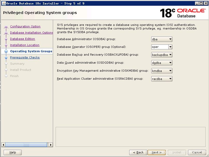The height and width of the screenshot is (157, 209).
Task: Select the Operating System Groups step
Action: [31, 51]
